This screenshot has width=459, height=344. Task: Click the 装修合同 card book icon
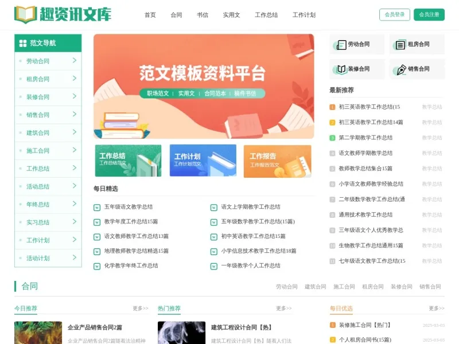[341, 69]
